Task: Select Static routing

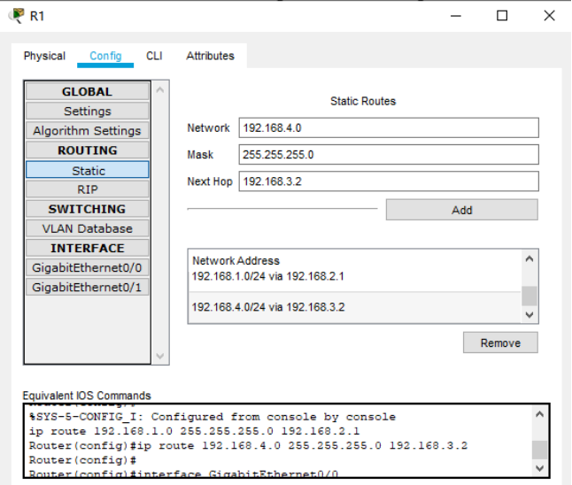Action: [87, 170]
